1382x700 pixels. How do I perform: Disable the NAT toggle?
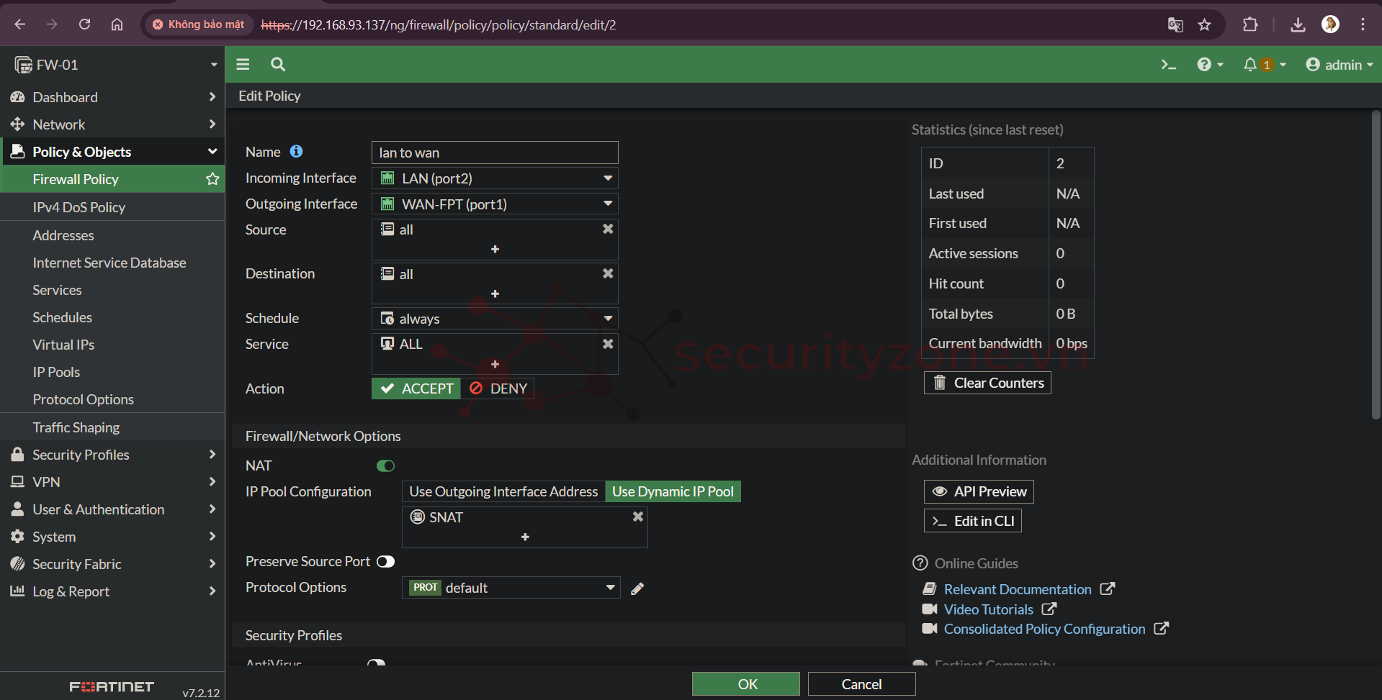pos(385,466)
